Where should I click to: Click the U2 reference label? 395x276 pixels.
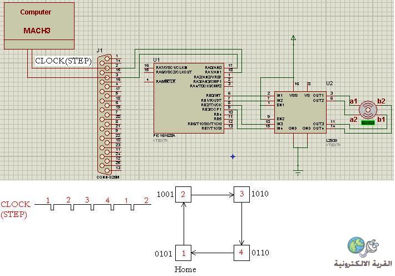(x=329, y=83)
